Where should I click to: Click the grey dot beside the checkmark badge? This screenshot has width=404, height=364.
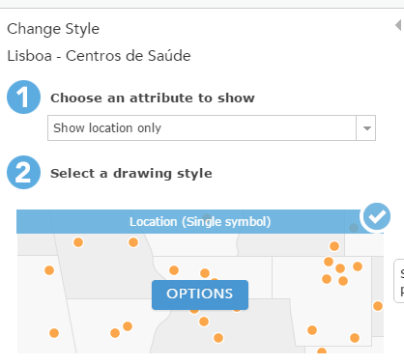(354, 228)
